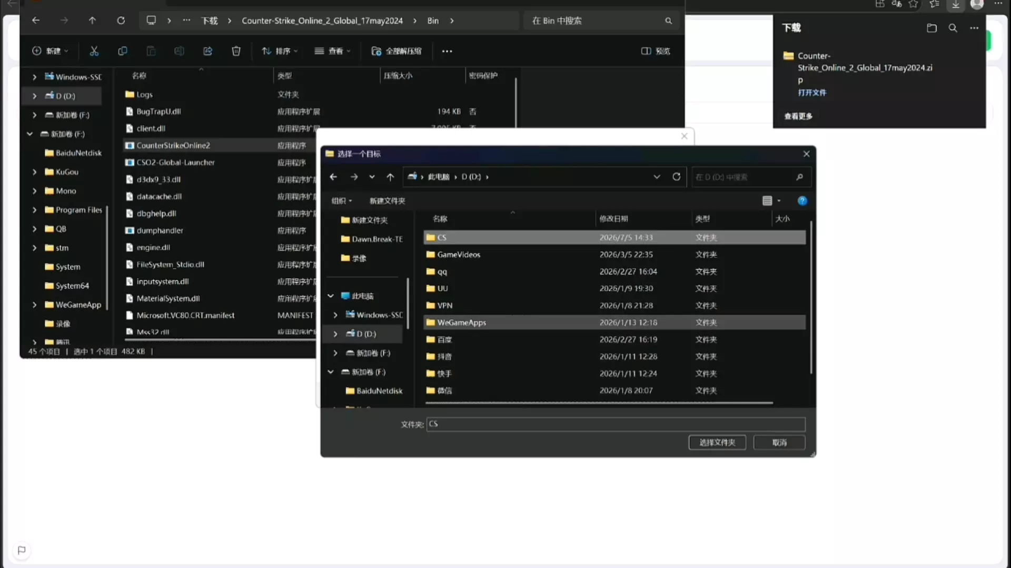Click the Share icon in Explorer toolbar
This screenshot has height=568, width=1011.
[208, 51]
